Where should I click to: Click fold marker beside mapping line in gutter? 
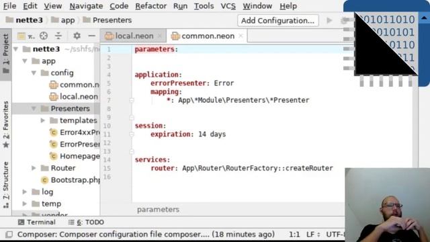point(132,100)
